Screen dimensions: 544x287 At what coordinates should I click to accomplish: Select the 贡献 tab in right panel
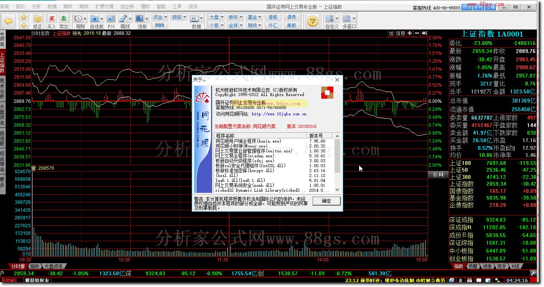[473, 266]
